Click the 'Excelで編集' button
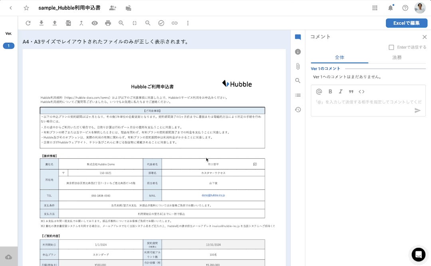 (406, 23)
